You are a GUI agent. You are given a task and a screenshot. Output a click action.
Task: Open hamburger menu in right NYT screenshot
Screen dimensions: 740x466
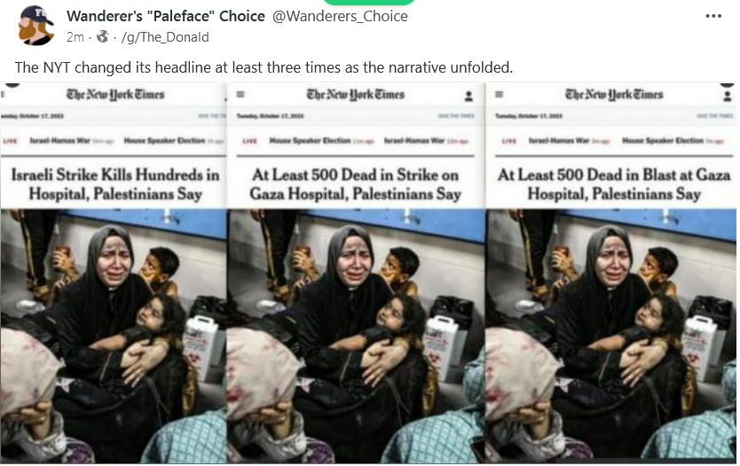(500, 94)
